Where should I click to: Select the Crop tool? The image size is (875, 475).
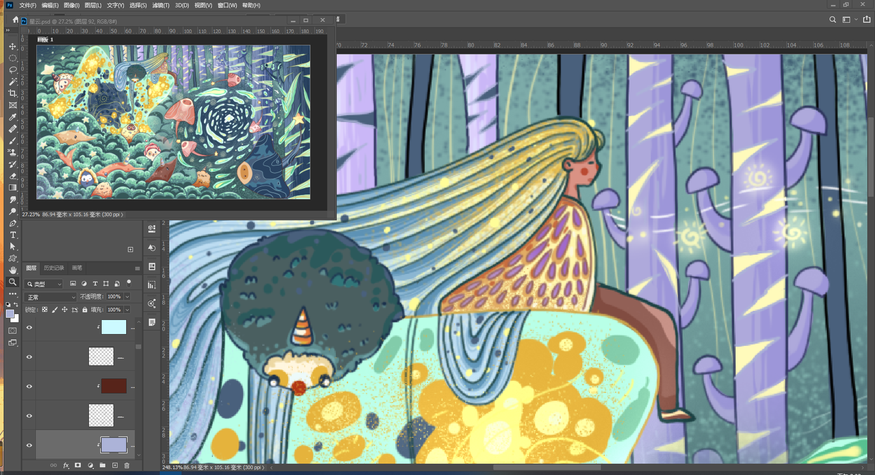point(13,93)
